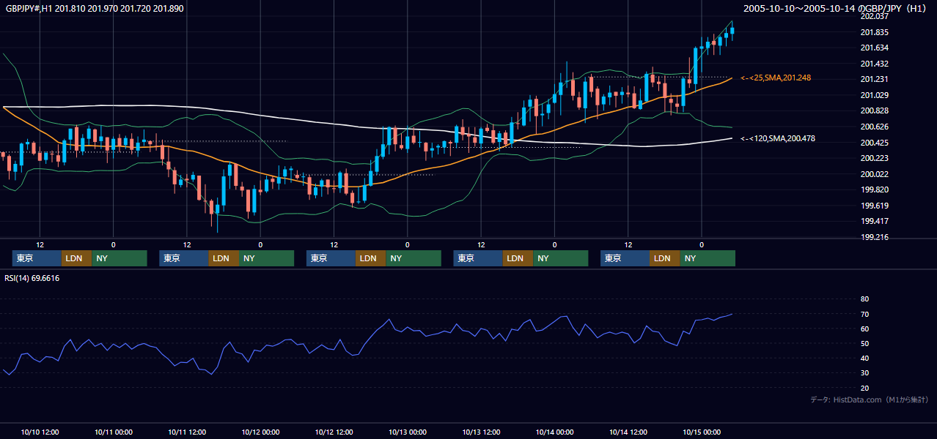
Task: Select the 10/11 00:00 time axis marker
Action: tap(113, 432)
